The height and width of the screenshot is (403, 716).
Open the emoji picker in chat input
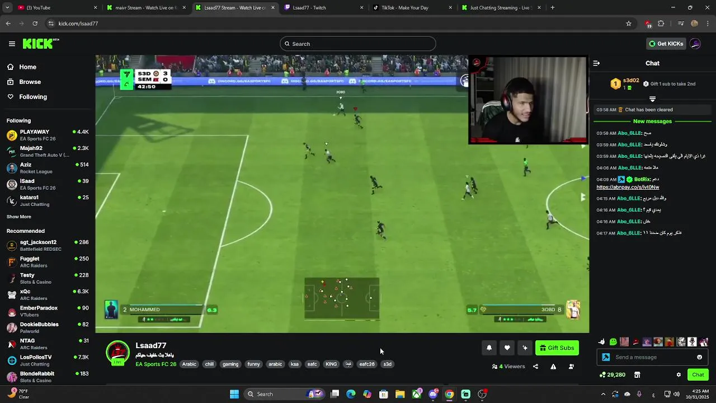(699, 357)
